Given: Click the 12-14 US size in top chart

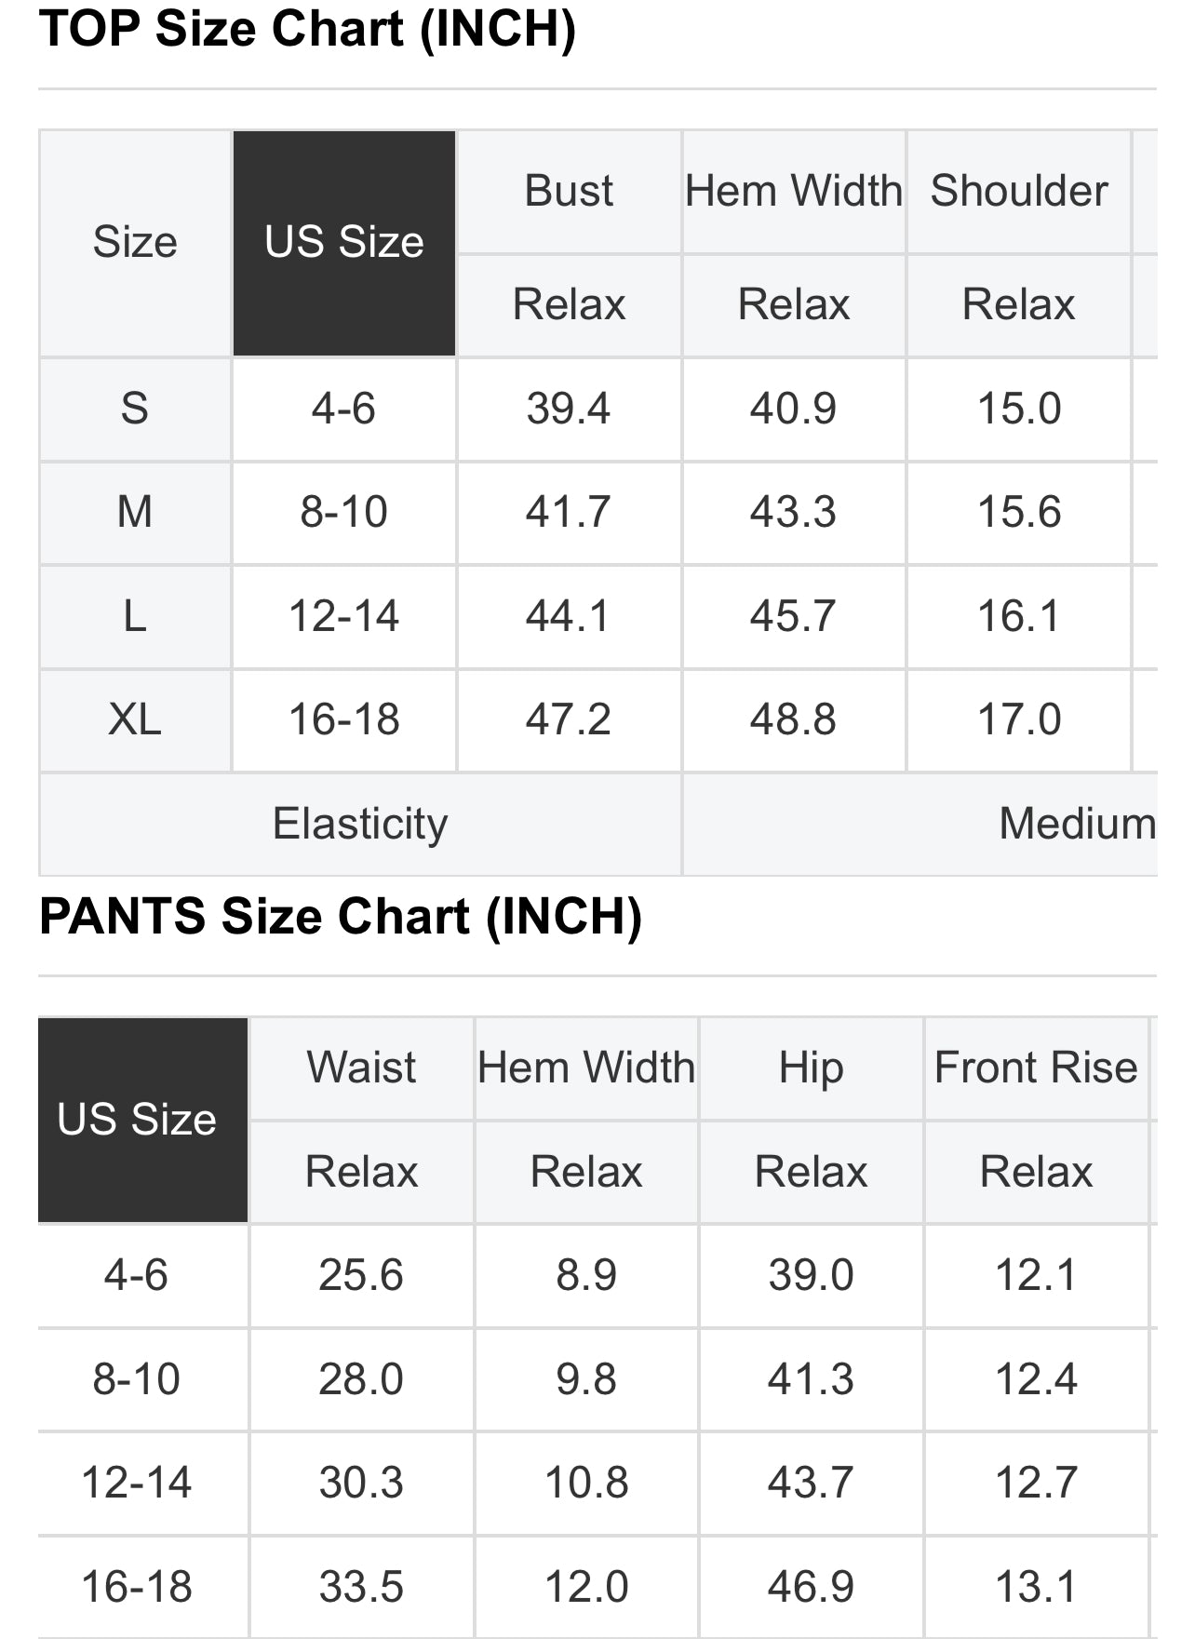Looking at the screenshot, I should point(344,616).
